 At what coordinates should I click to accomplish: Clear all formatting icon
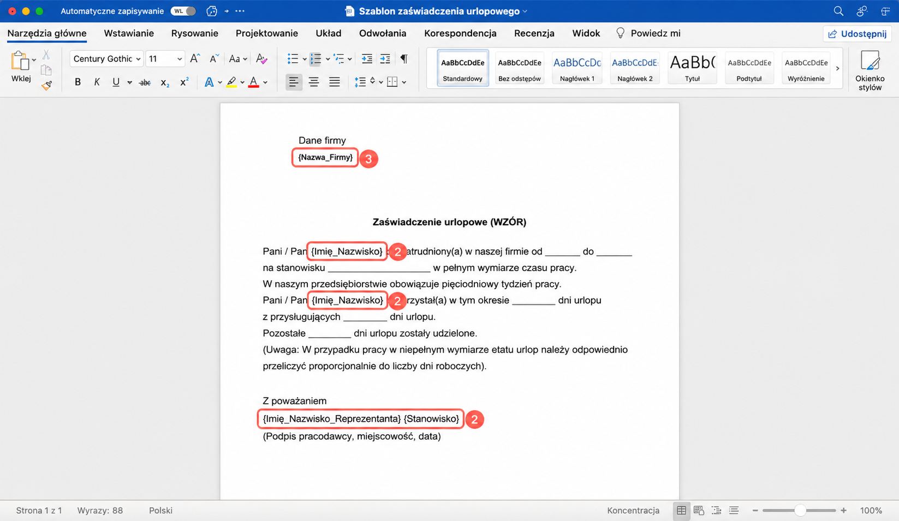click(261, 59)
